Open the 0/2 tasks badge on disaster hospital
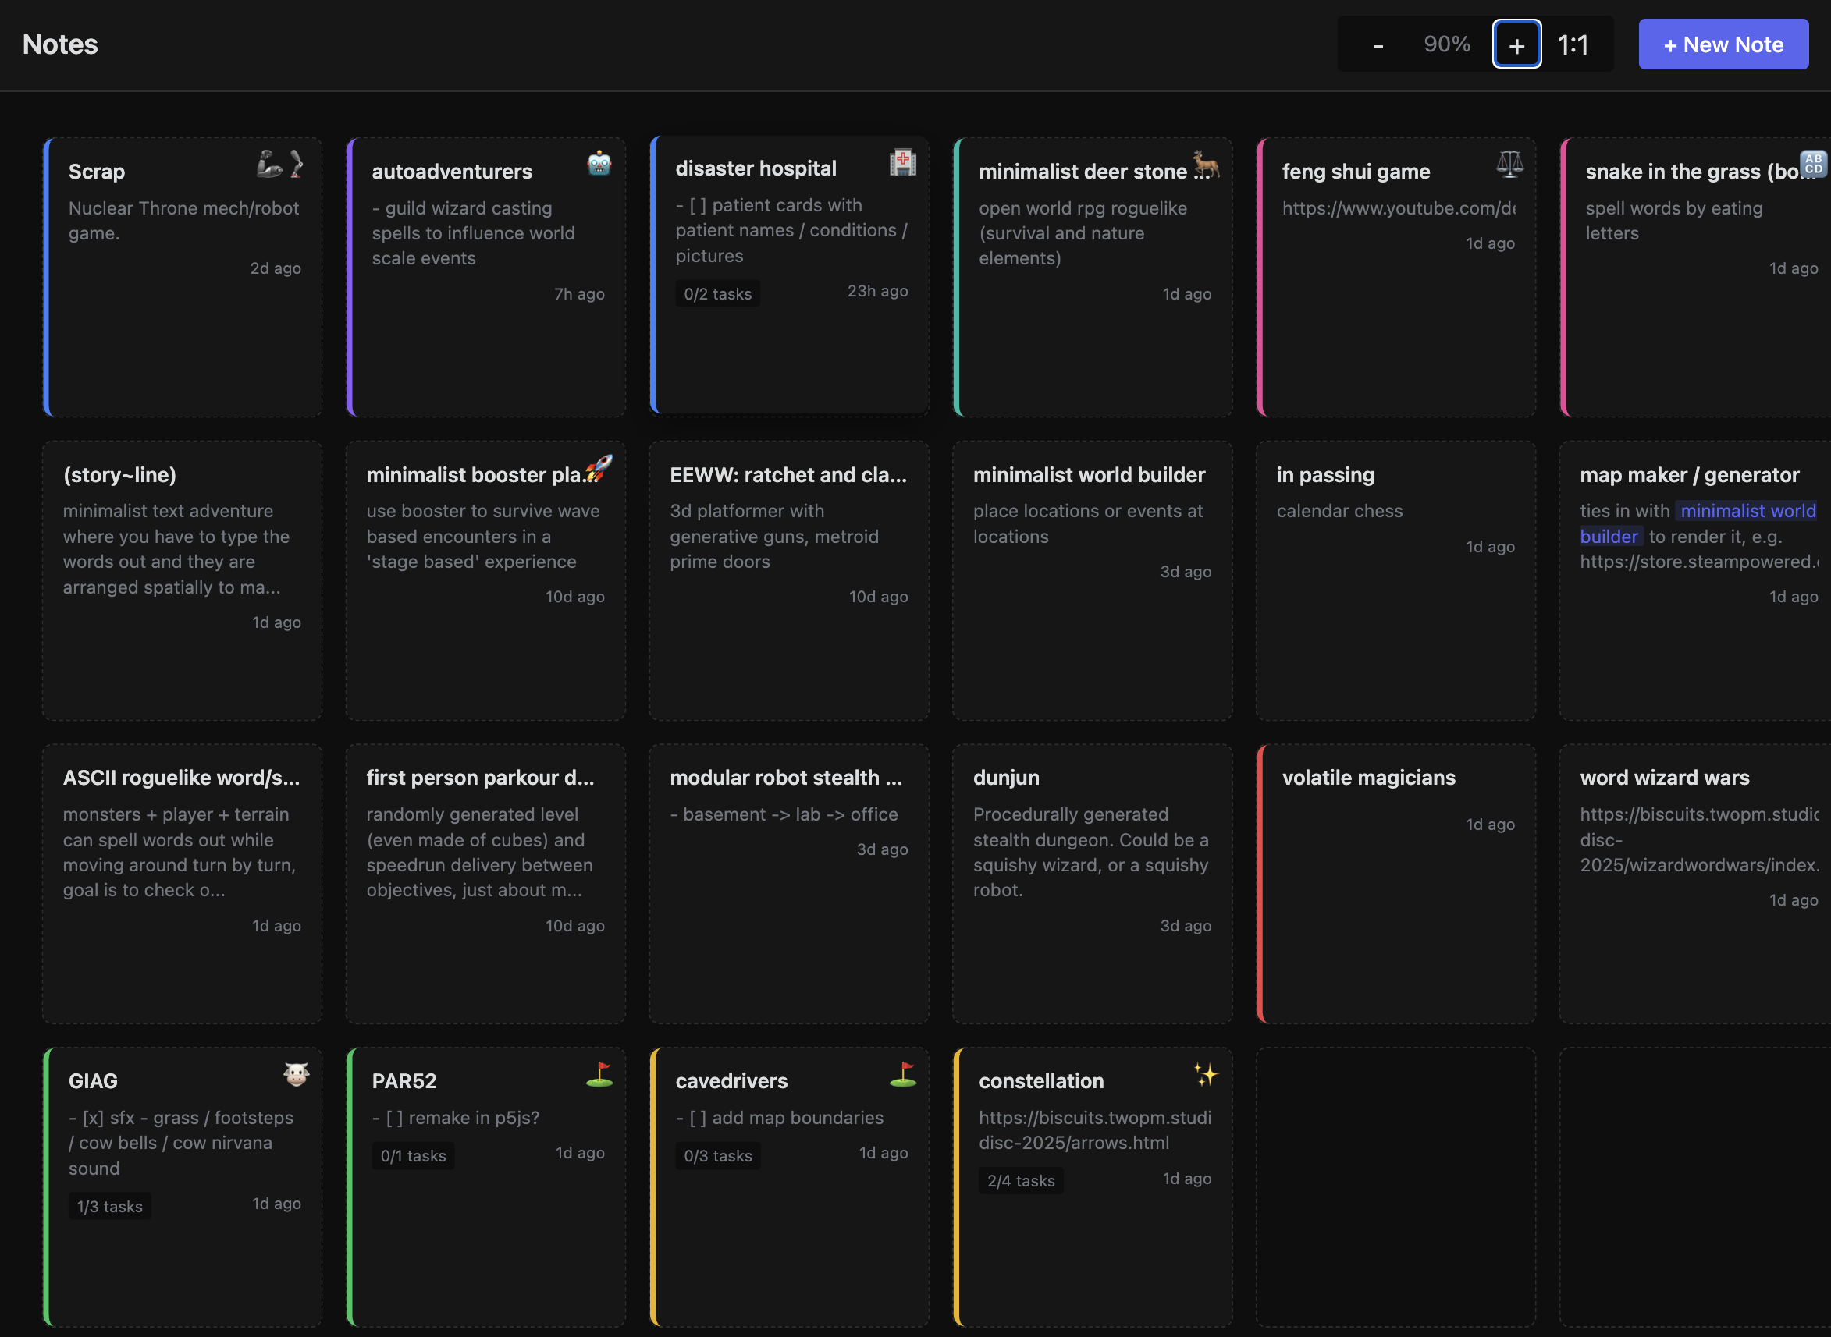This screenshot has height=1337, width=1831. tap(717, 294)
